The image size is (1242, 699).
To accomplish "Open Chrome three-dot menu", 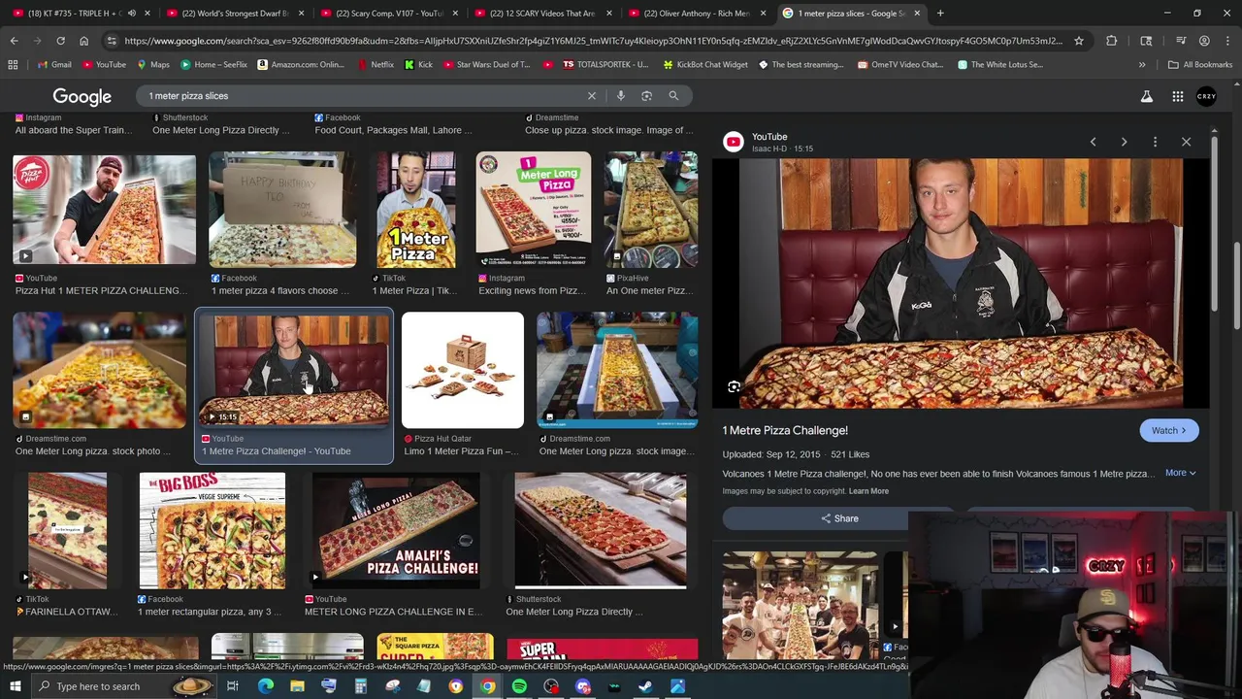I will [x=1227, y=41].
